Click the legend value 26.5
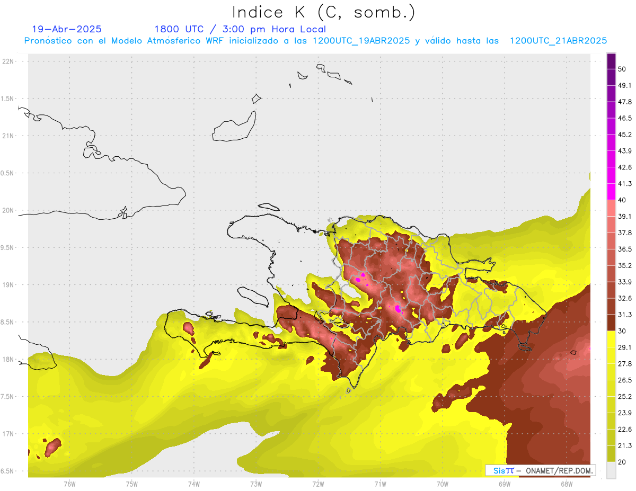 tap(625, 380)
